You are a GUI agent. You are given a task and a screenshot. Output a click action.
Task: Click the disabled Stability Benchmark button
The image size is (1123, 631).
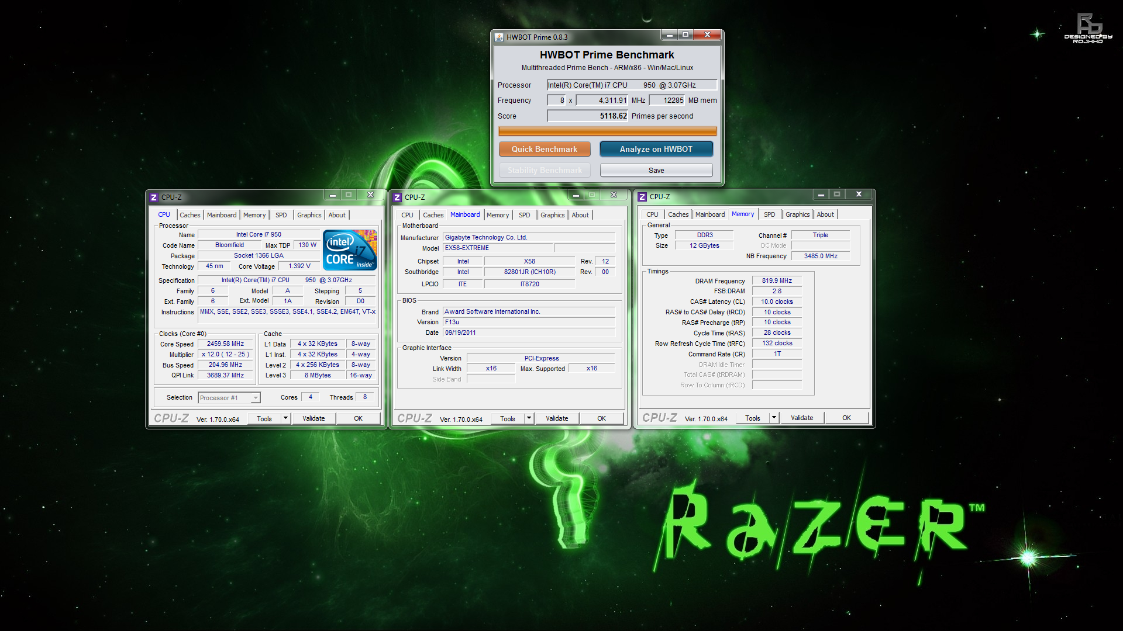point(545,170)
